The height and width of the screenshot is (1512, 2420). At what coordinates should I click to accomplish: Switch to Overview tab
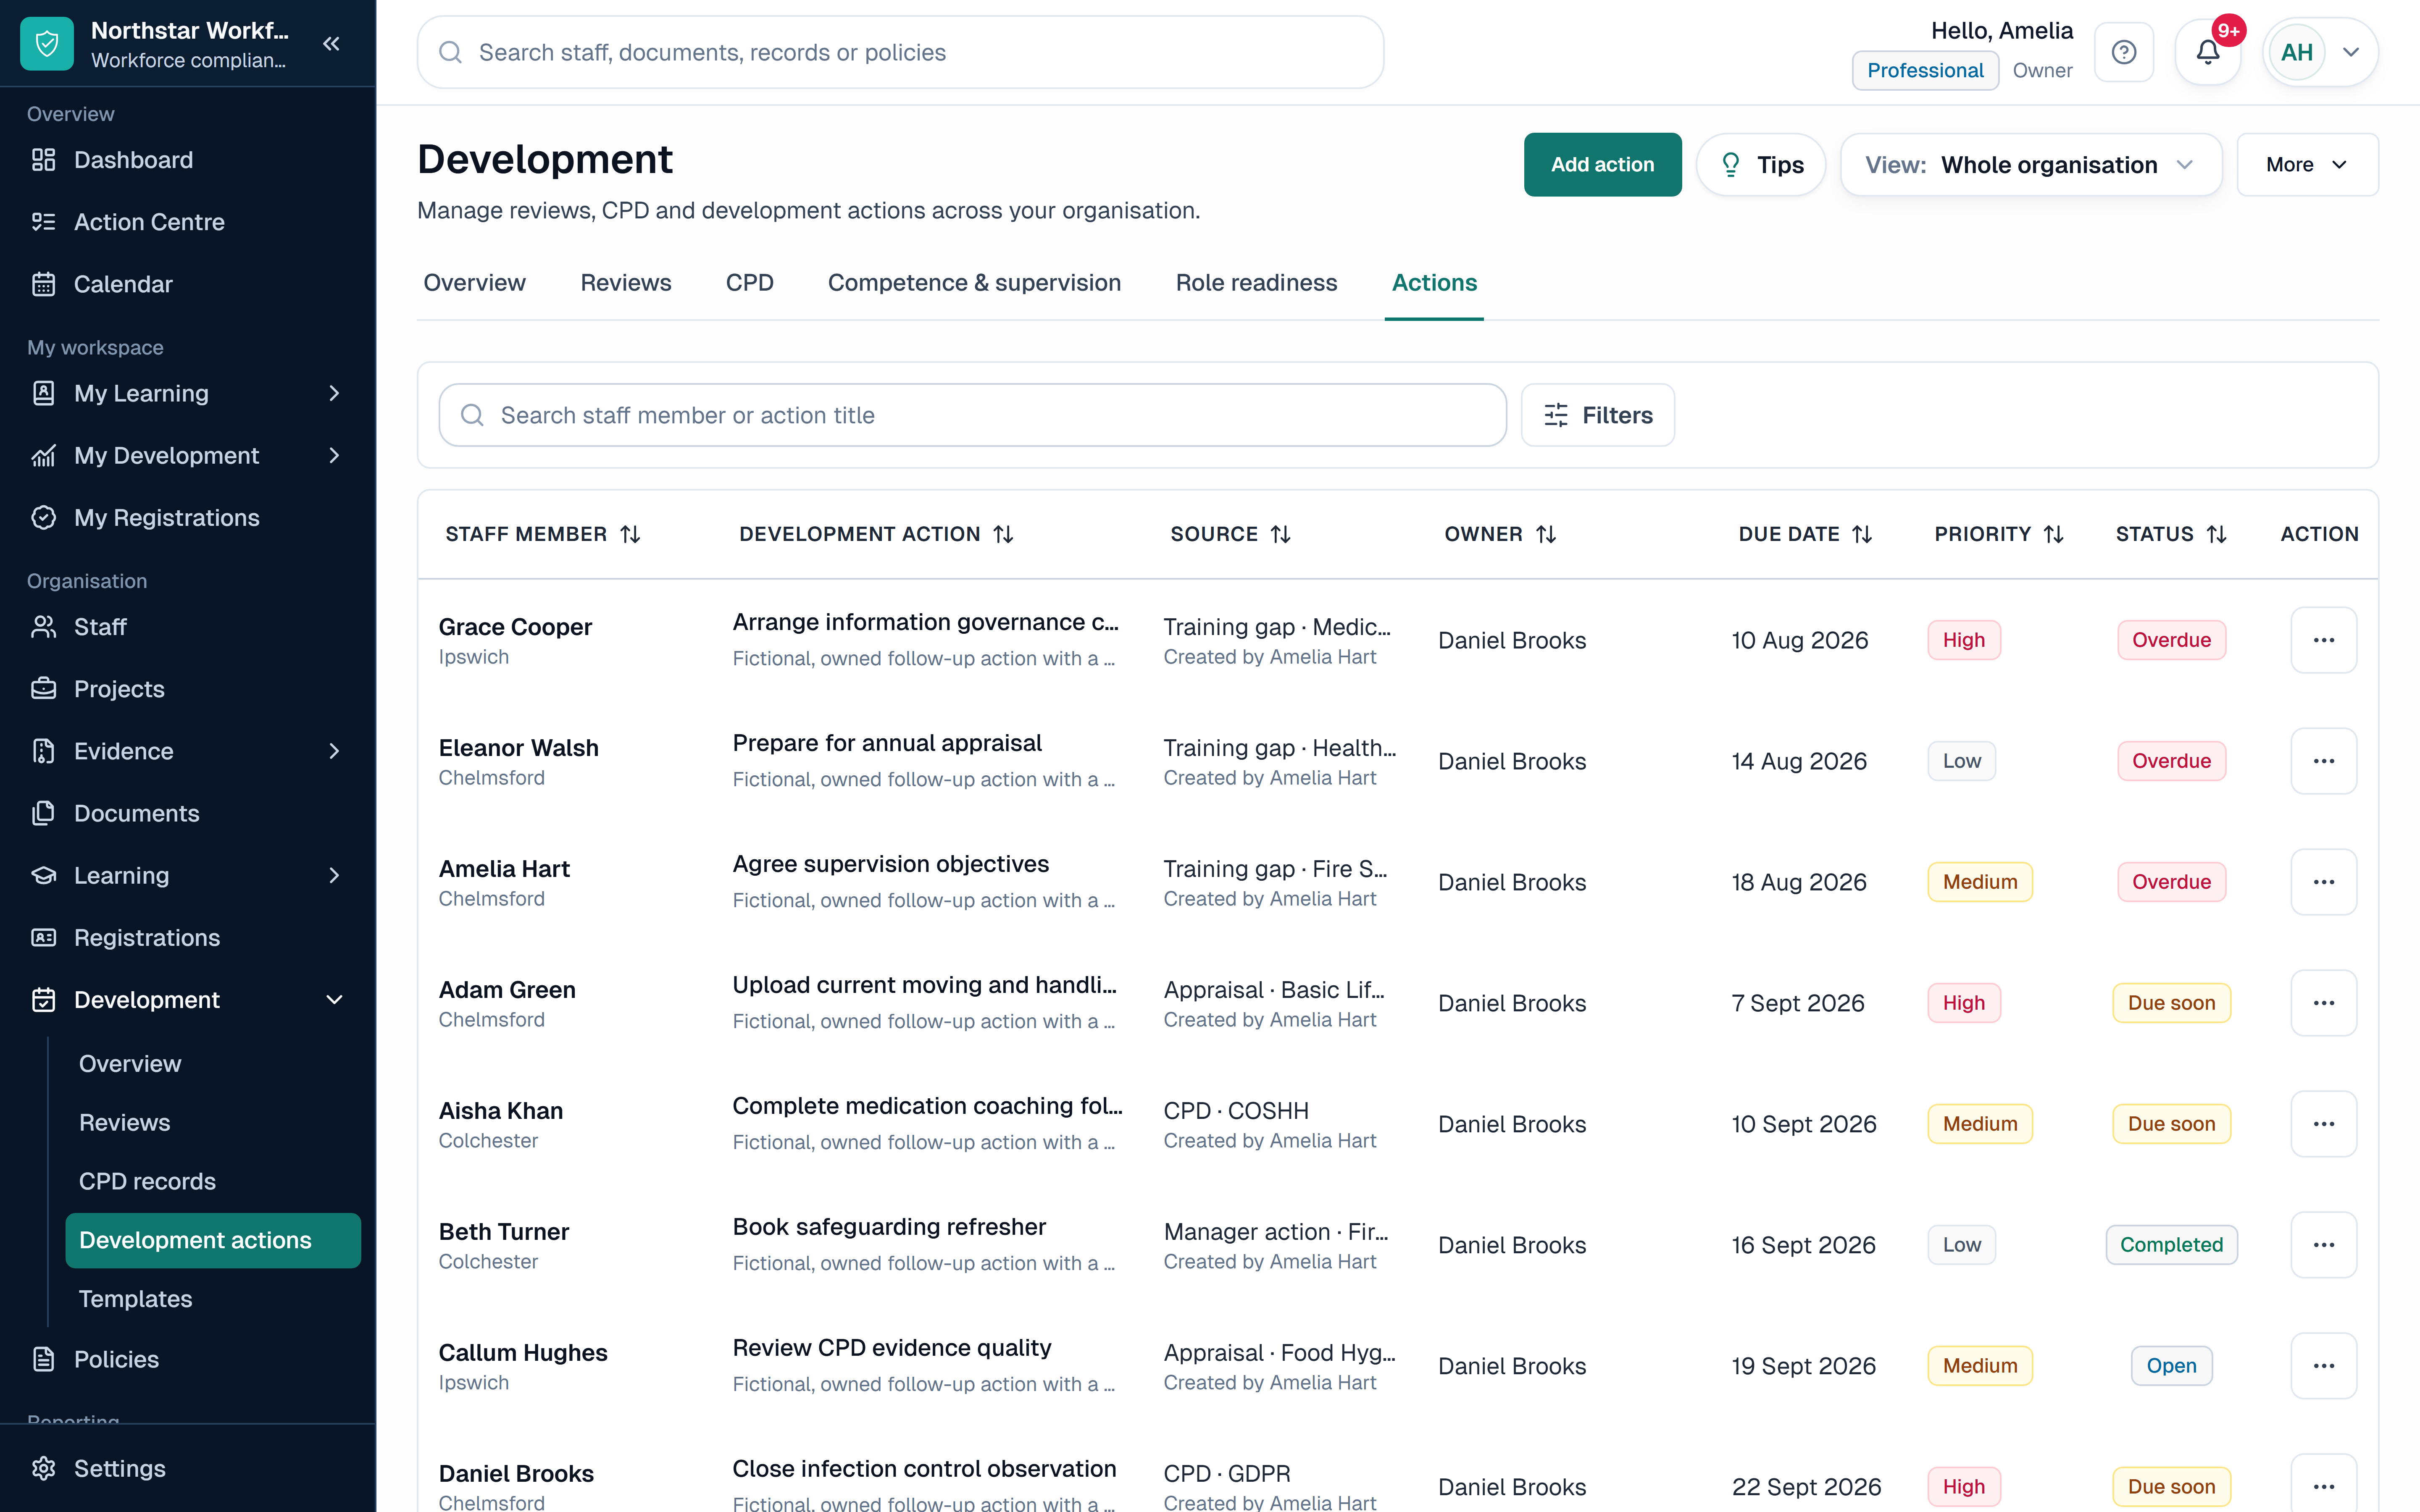(x=474, y=283)
